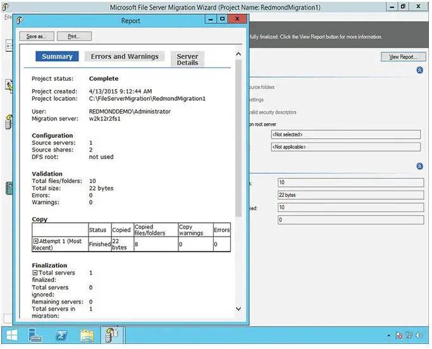Click the Report window title icon
This screenshot has height=349, width=432.
(x=20, y=20)
